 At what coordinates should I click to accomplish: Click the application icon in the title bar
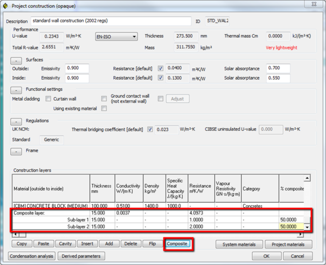[5, 5]
